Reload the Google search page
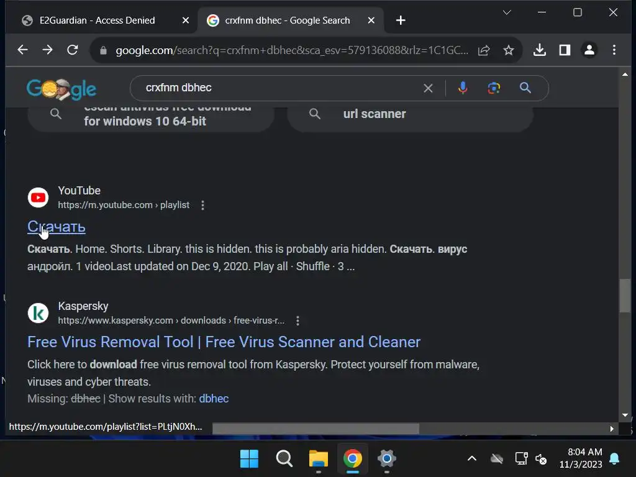Viewport: 636px width, 477px height. pos(73,50)
